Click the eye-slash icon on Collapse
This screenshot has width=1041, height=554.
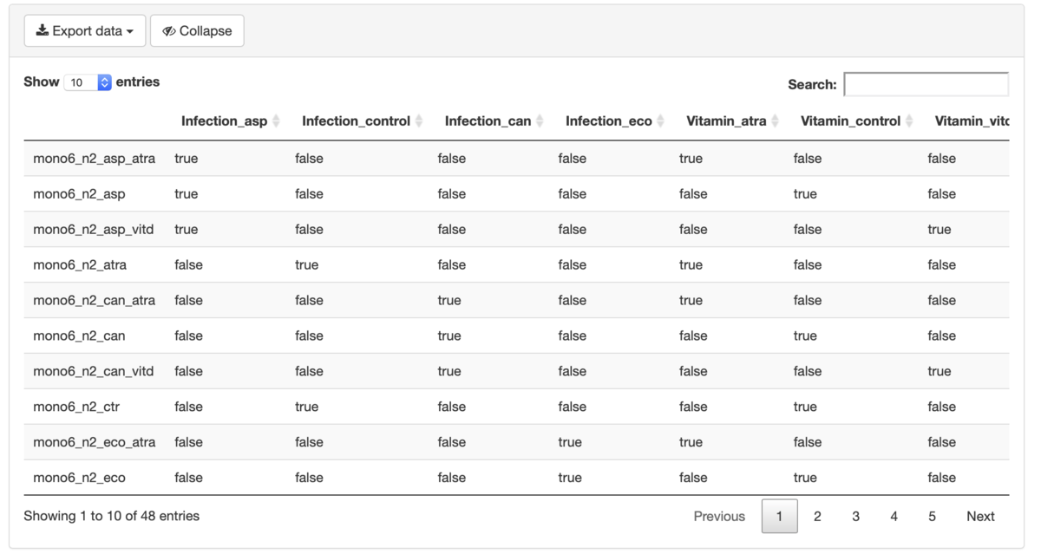pos(169,31)
